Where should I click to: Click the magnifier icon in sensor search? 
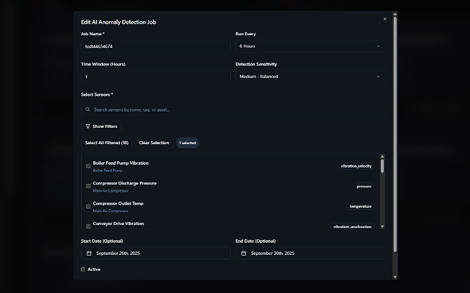[x=88, y=109]
